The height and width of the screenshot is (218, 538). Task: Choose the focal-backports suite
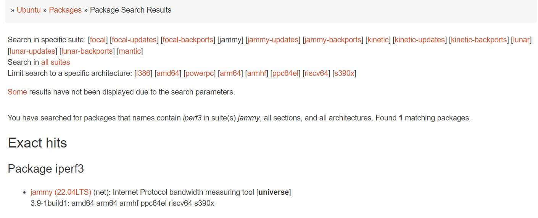(x=188, y=40)
